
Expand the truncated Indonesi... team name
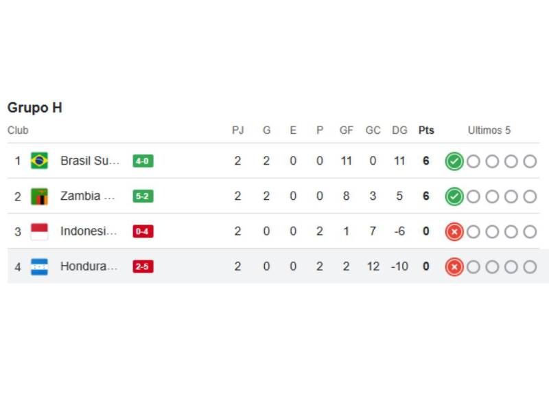pyautogui.click(x=88, y=231)
